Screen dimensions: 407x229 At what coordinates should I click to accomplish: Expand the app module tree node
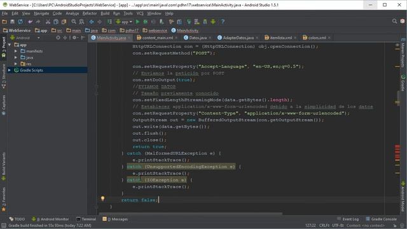10,45
